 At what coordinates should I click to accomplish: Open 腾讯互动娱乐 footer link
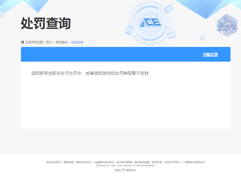point(54,162)
